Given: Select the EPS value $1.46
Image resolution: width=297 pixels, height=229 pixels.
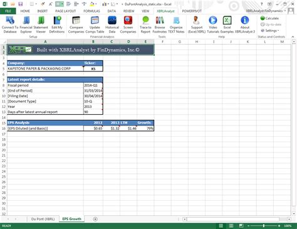Looking at the screenshot, I should point(128,129).
